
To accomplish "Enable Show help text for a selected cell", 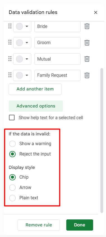I will point(12,118).
